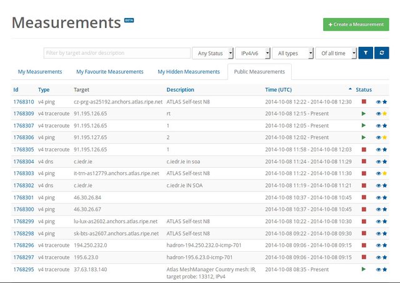400x283 pixels.
Task: Unstar favourite measurement 1768309
Action: click(385, 113)
